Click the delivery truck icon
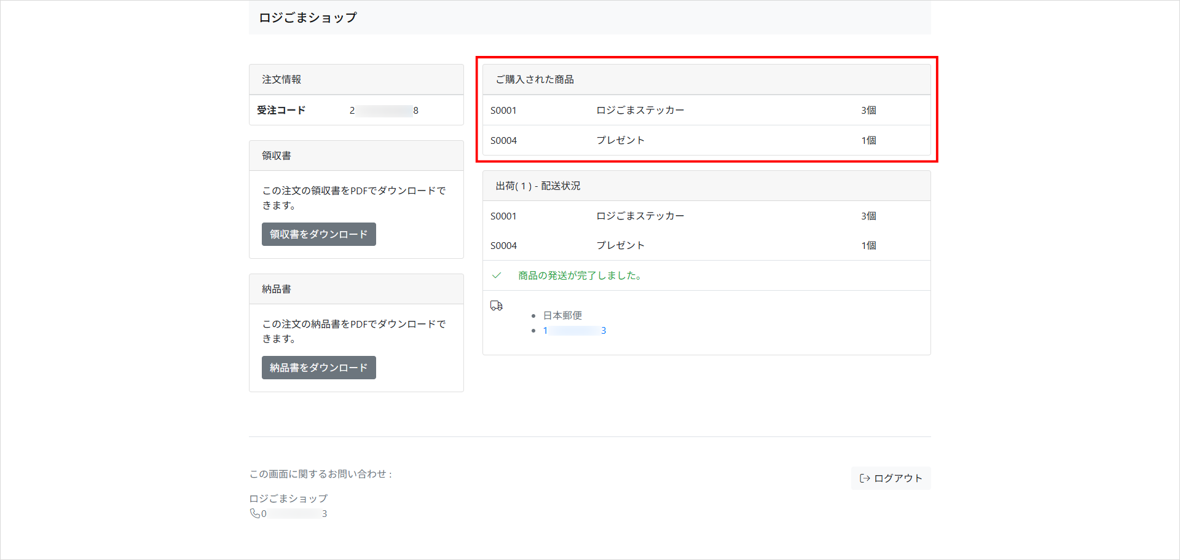Image resolution: width=1180 pixels, height=560 pixels. [497, 306]
